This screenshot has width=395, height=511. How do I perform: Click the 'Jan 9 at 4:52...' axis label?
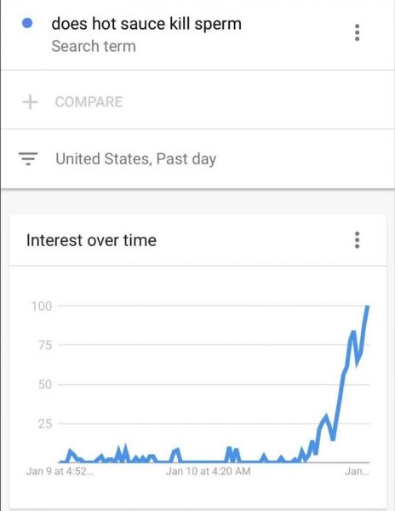coord(60,471)
